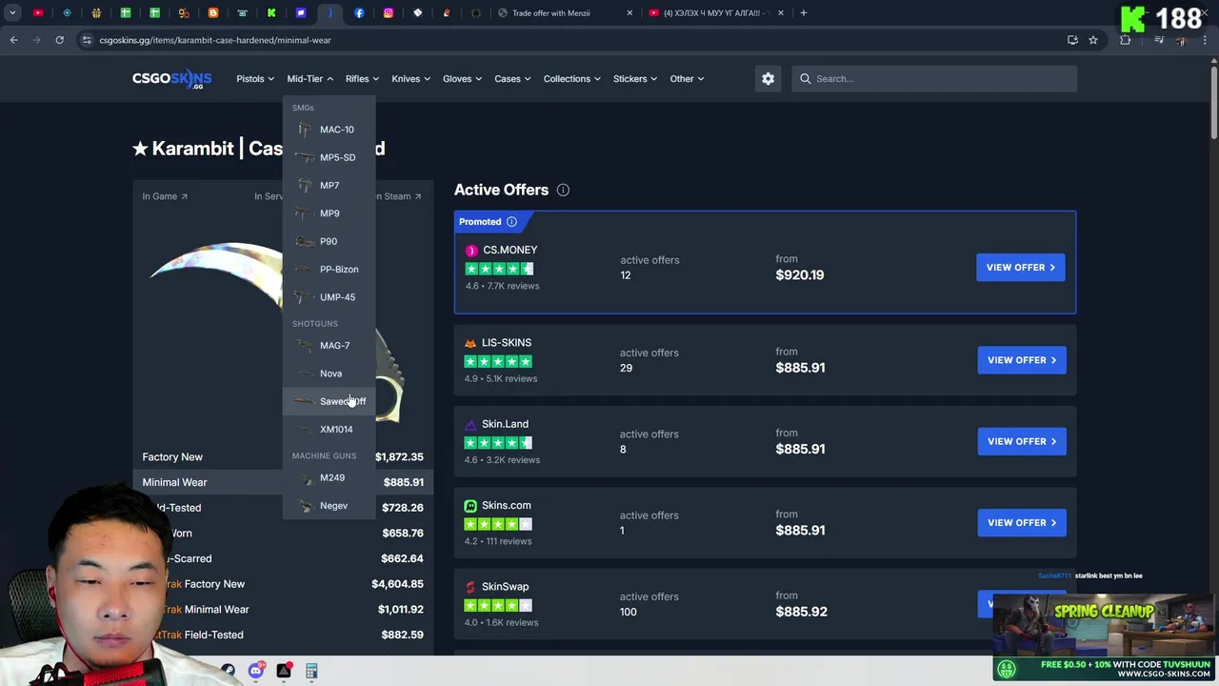Expand the Pistols menu
The width and height of the screenshot is (1219, 686).
255,79
